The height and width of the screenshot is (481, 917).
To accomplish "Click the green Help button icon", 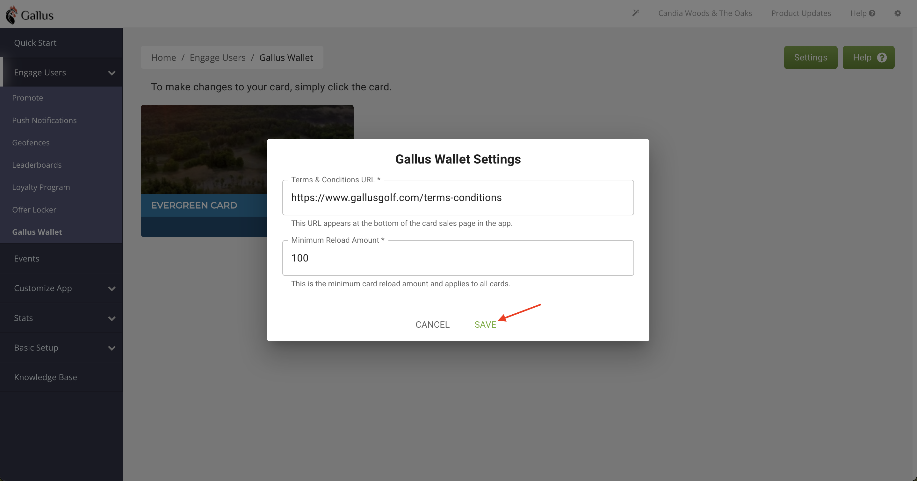I will tap(882, 58).
